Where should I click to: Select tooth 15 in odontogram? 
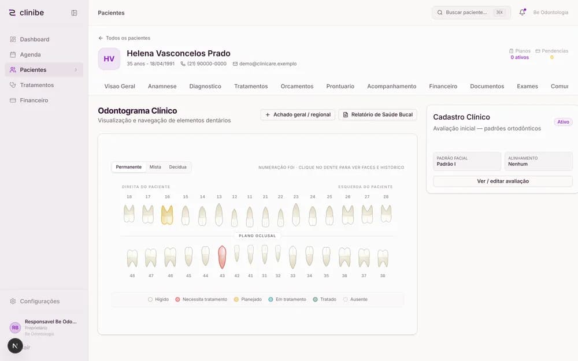point(186,215)
